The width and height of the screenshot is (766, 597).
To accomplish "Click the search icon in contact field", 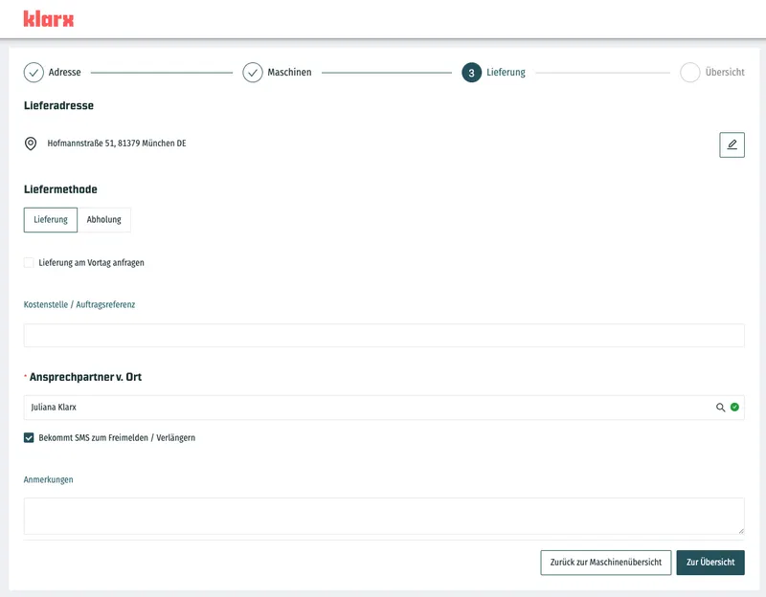I will tap(721, 408).
